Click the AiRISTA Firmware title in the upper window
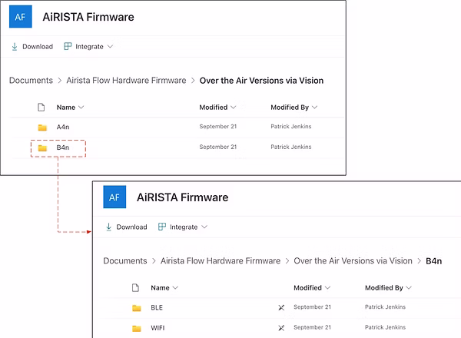Image resolution: width=461 pixels, height=338 pixels. coord(88,17)
